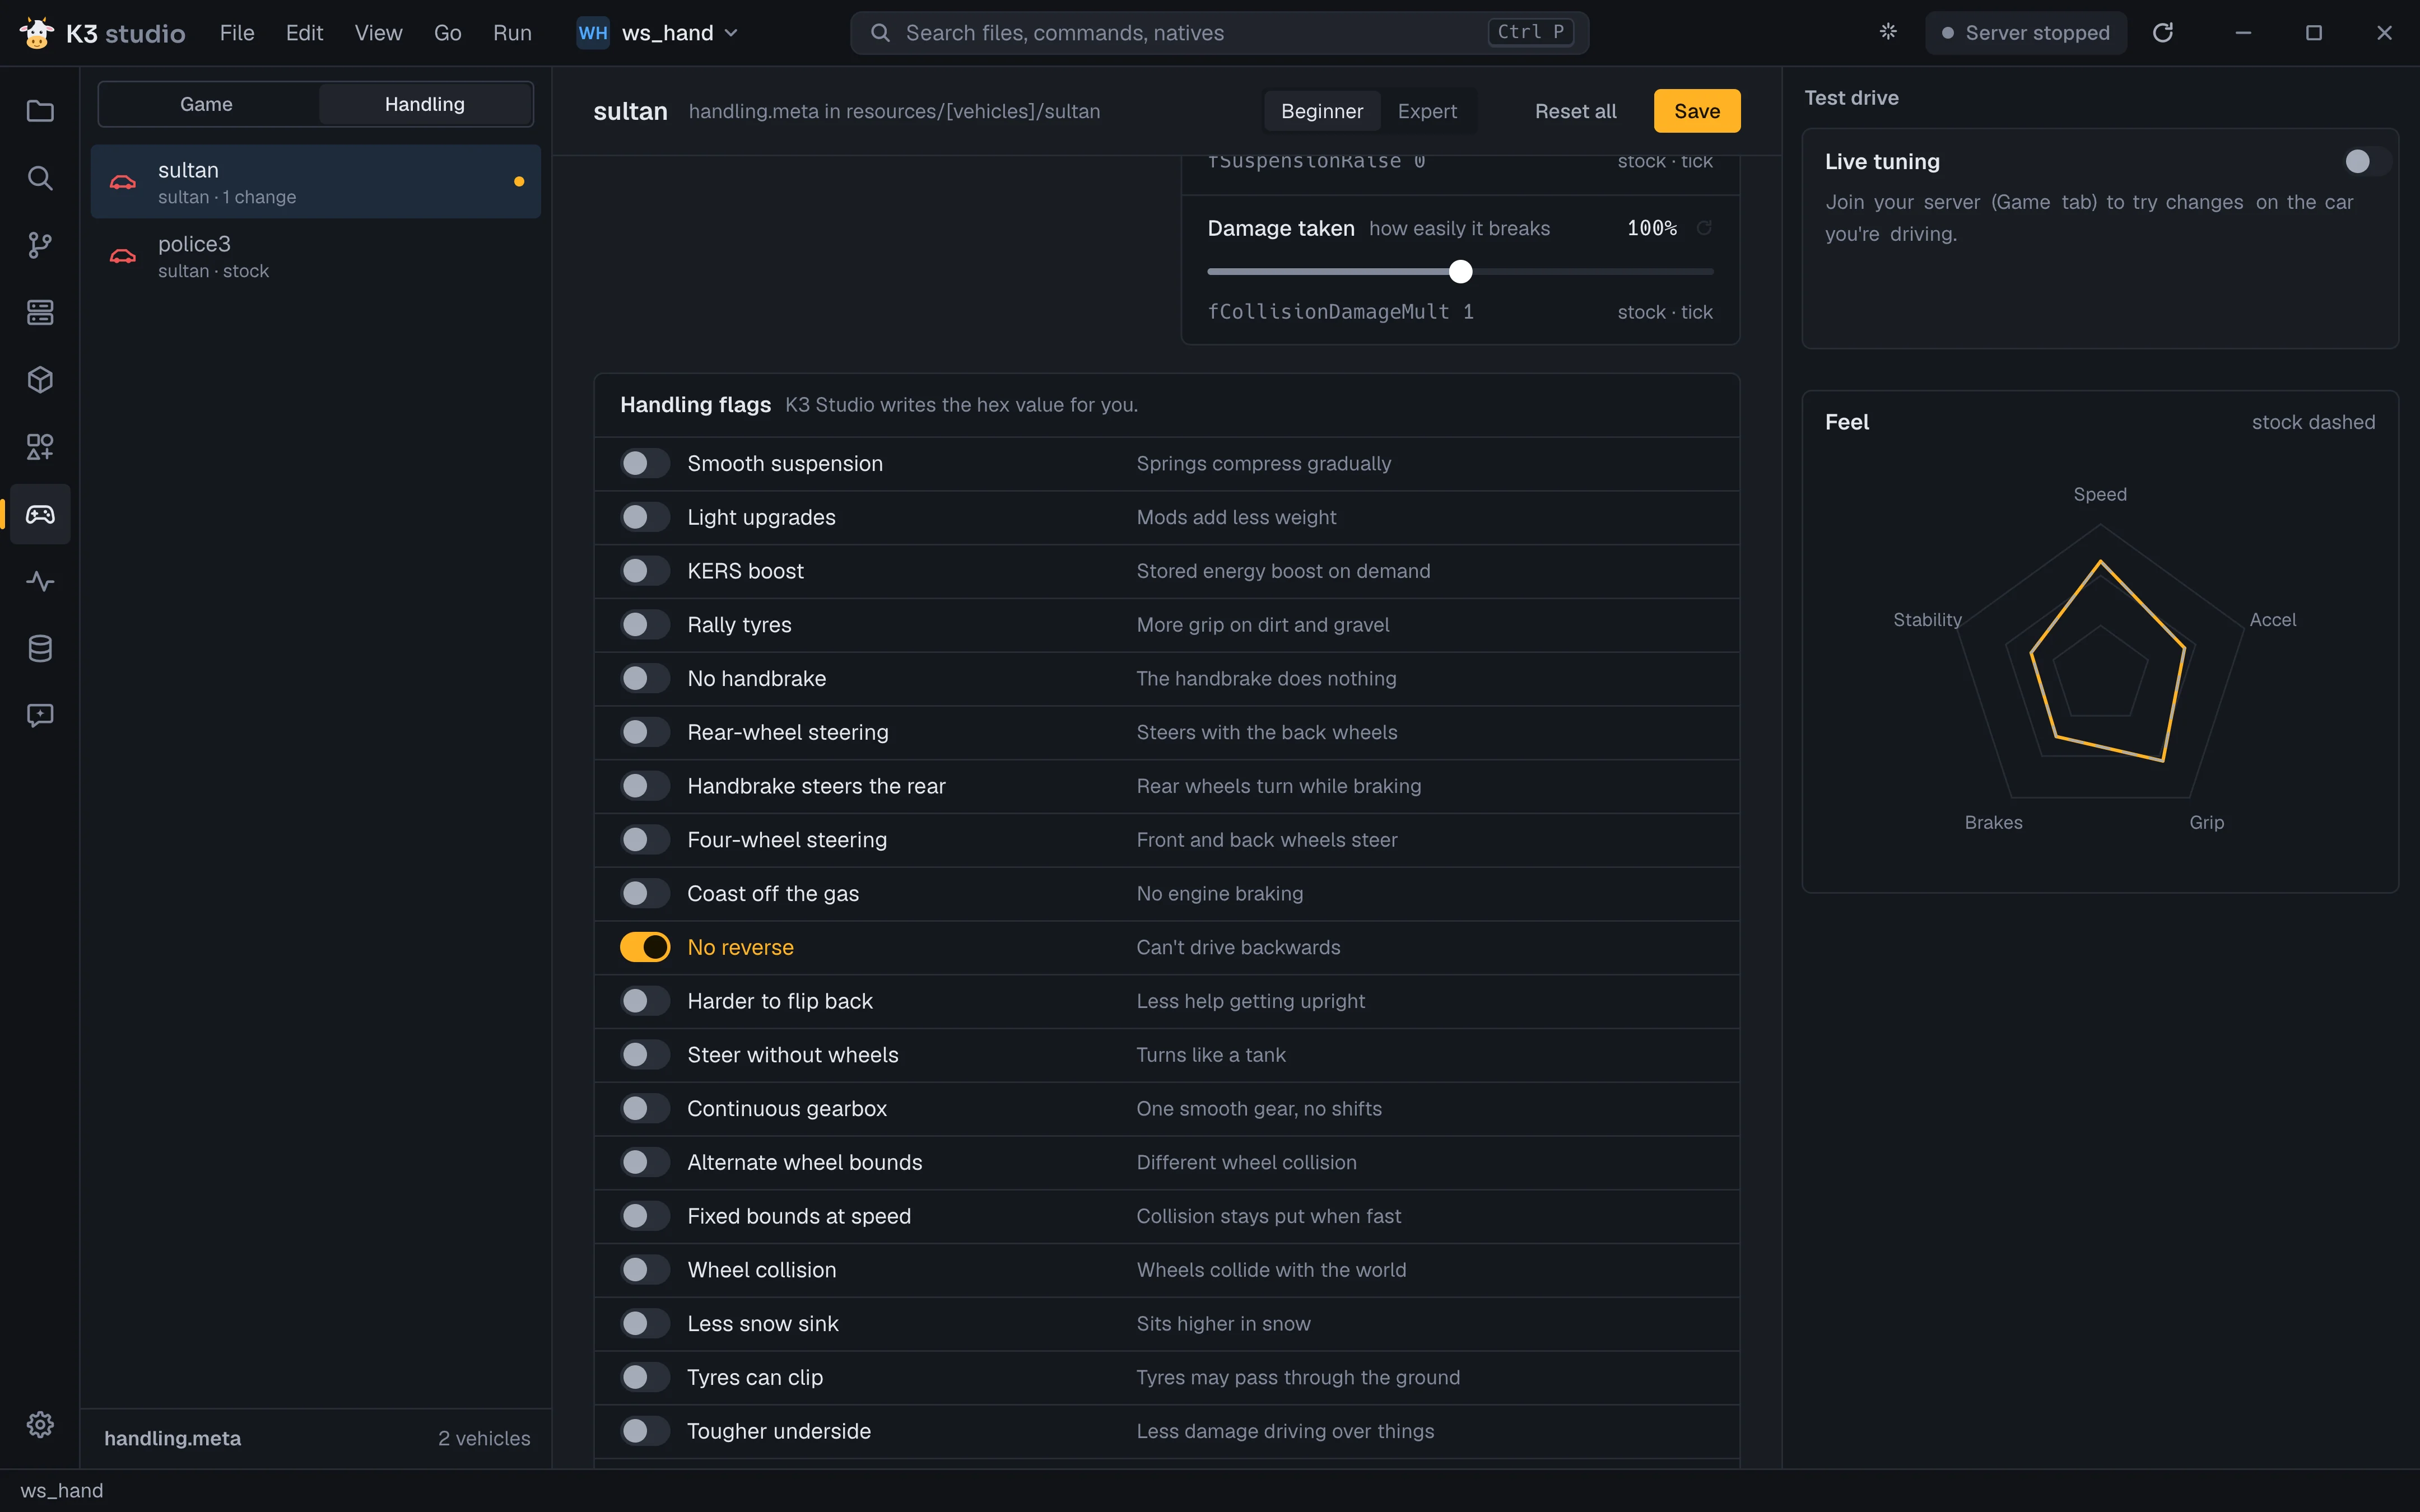This screenshot has width=2420, height=1512.
Task: Open settings gear at sidebar bottom
Action: coord(40,1424)
